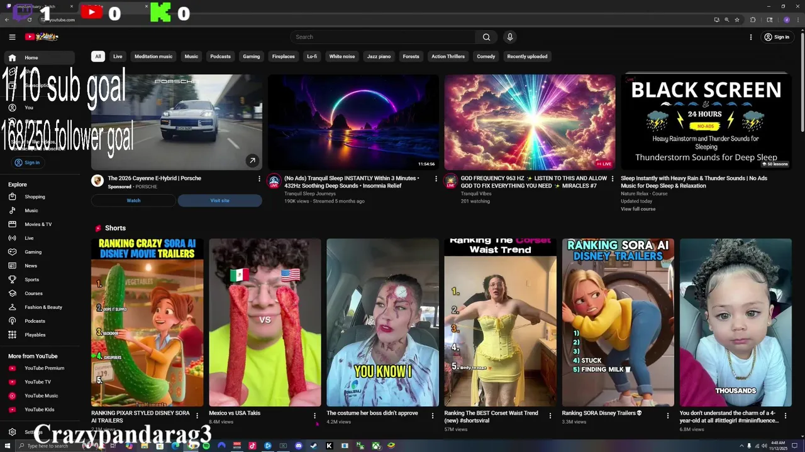The height and width of the screenshot is (452, 805).
Task: Select the Live filter chip
Action: coord(118,56)
